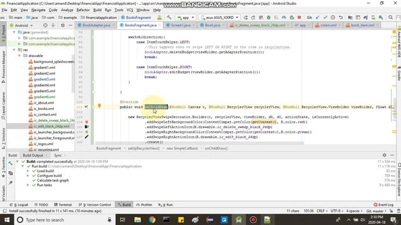Select ic_about.xml in project tree

coord(44,102)
